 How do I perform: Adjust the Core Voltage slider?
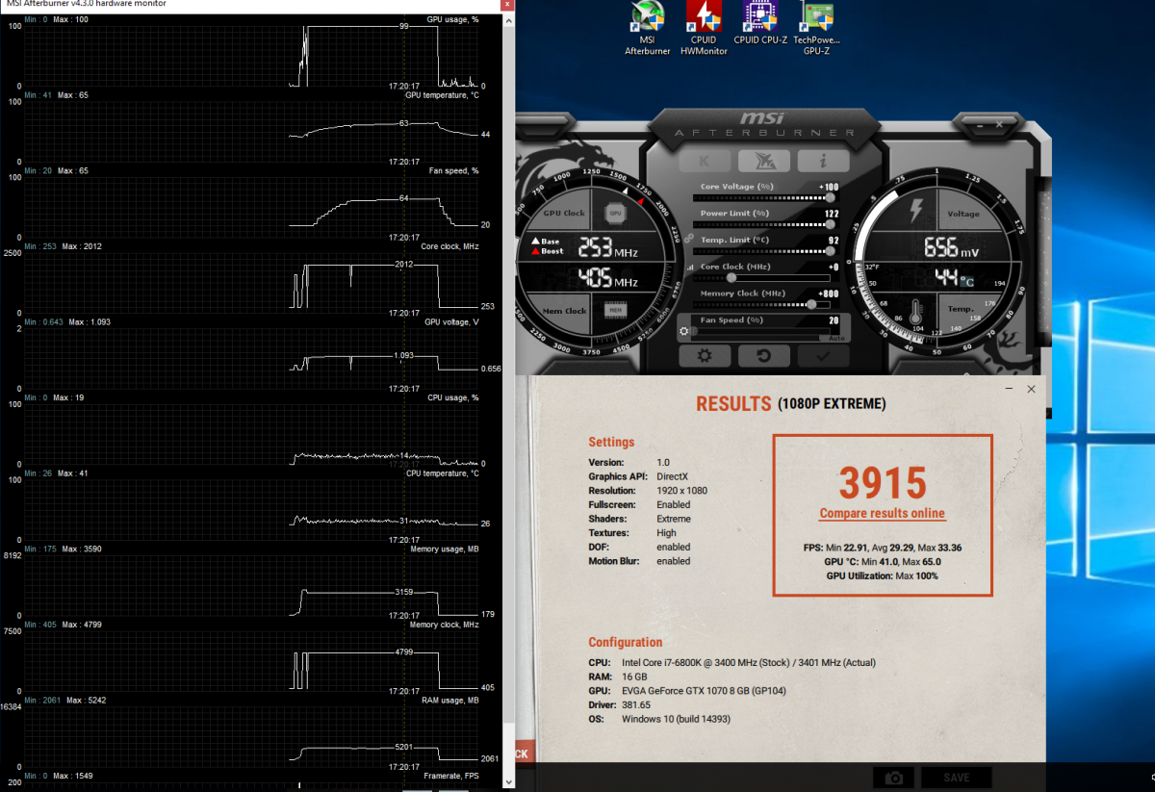click(x=764, y=198)
